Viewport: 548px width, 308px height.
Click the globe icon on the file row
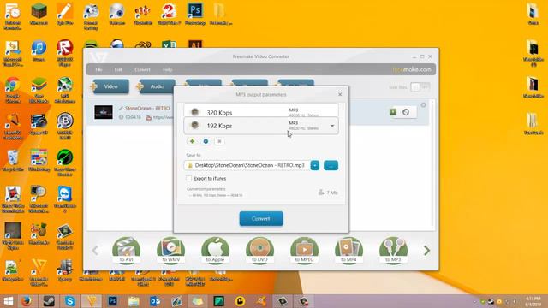406,112
